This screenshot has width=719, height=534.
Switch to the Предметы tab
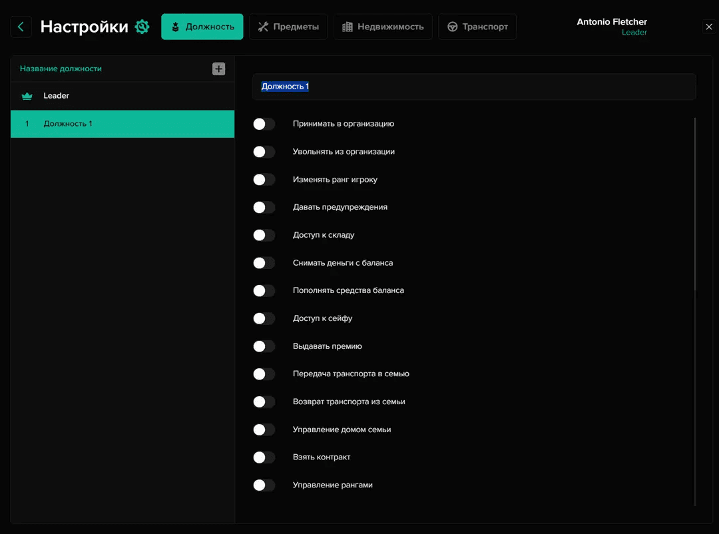(x=288, y=27)
